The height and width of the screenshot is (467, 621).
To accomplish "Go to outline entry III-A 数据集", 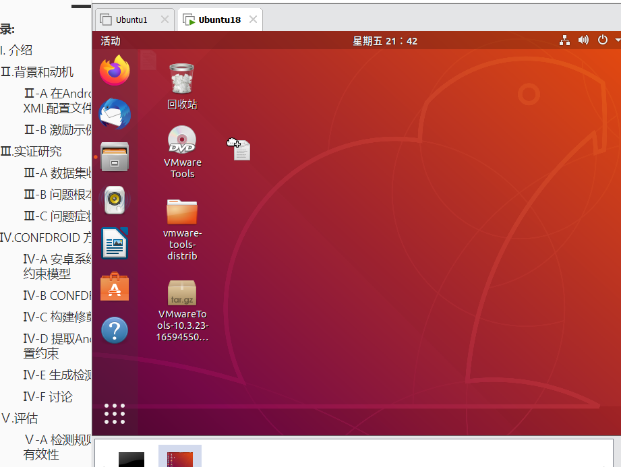I will 58,173.
